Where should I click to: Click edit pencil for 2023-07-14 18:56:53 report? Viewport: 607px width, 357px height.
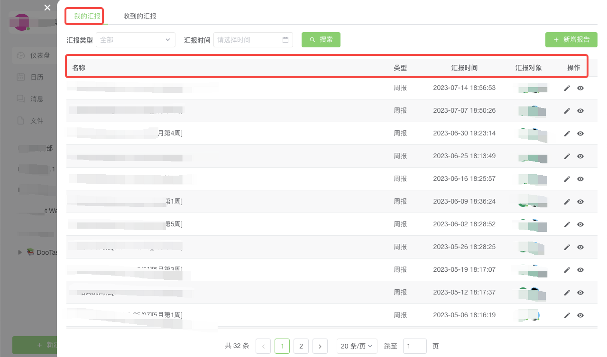567,88
